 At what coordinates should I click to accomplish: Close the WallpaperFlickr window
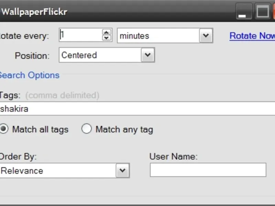[273, 12]
